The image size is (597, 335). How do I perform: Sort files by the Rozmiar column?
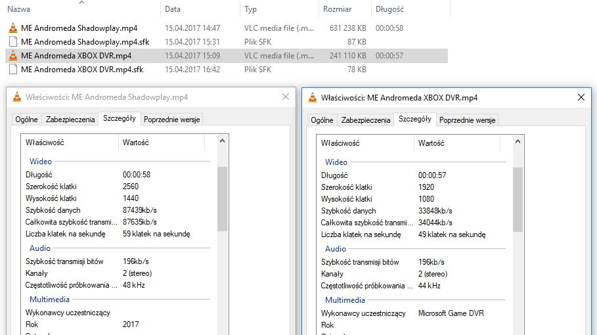point(337,9)
